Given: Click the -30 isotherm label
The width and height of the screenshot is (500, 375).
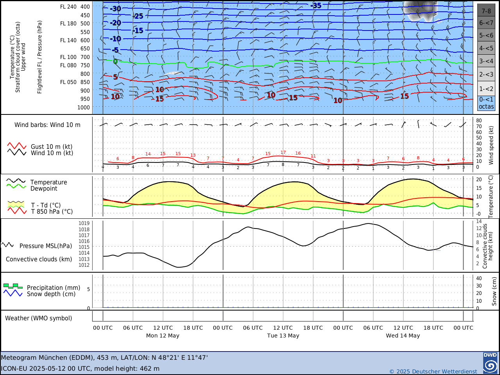Looking at the screenshot, I should coord(115,9).
